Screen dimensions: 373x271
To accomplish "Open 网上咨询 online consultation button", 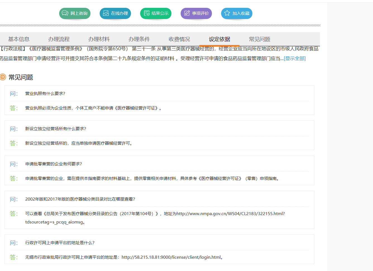I will [75, 13].
